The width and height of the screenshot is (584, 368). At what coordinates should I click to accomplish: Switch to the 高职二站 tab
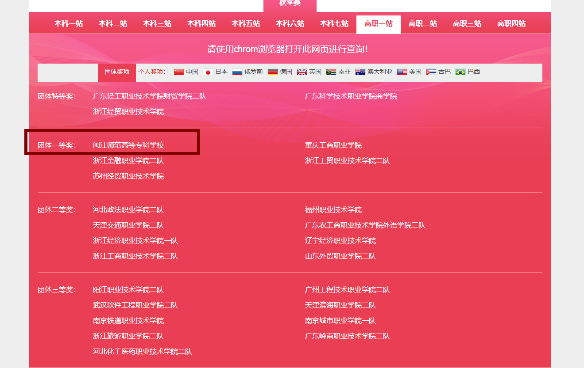tap(423, 24)
